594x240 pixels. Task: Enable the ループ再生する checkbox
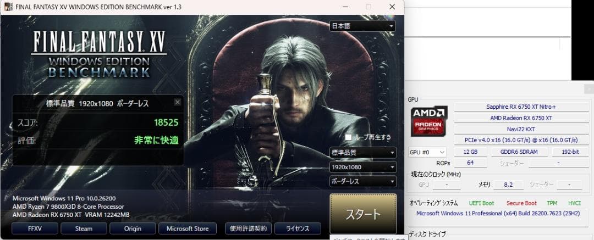tap(348, 137)
